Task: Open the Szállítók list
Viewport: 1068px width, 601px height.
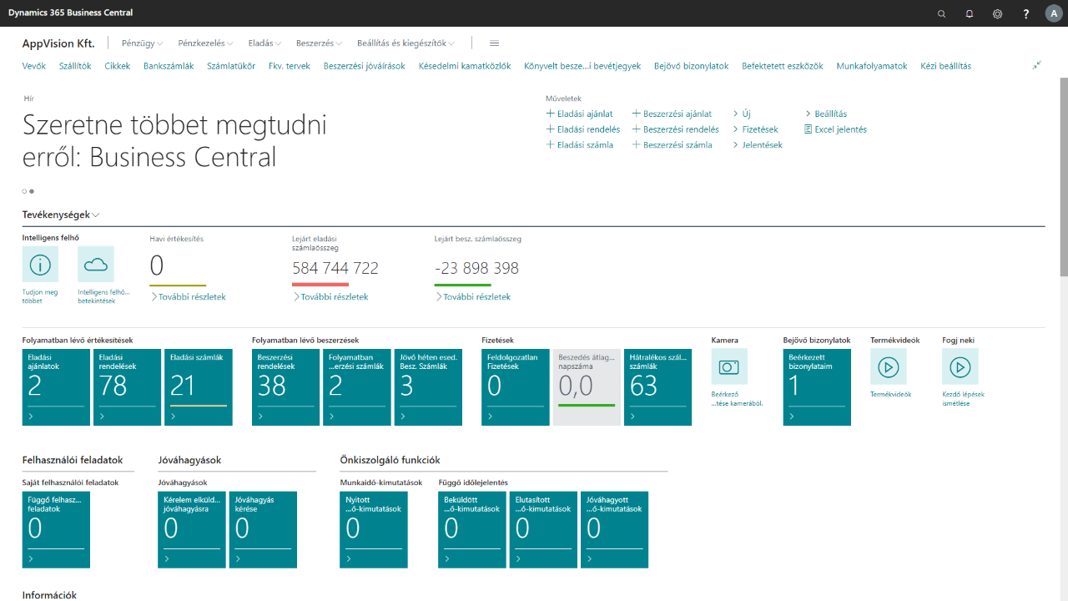Action: 75,66
